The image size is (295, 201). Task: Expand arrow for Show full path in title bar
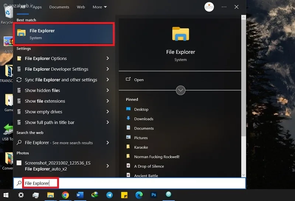point(108,122)
